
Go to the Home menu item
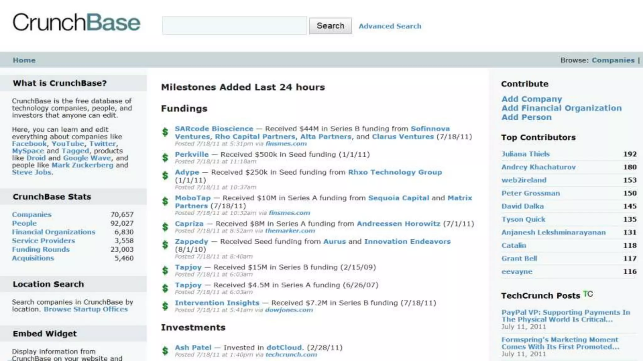tap(24, 60)
